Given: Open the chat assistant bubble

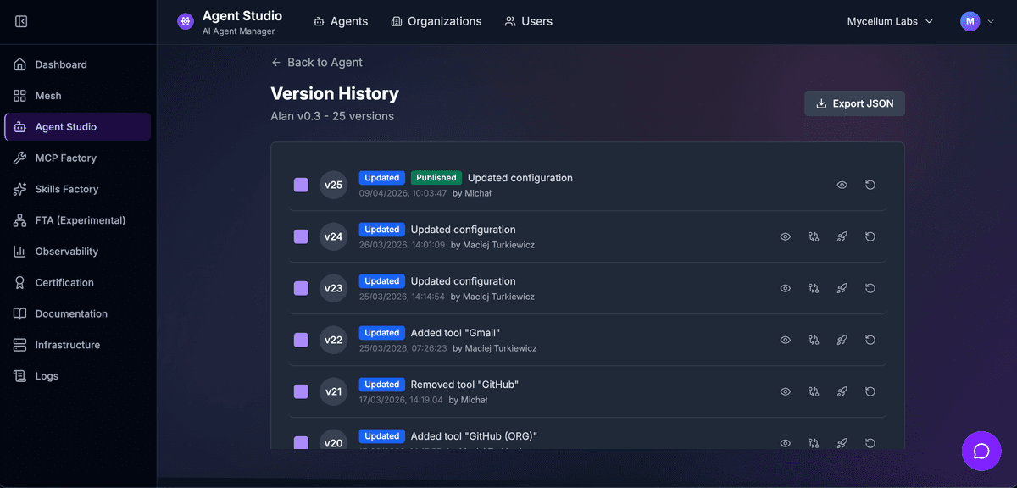Looking at the screenshot, I should (x=981, y=451).
